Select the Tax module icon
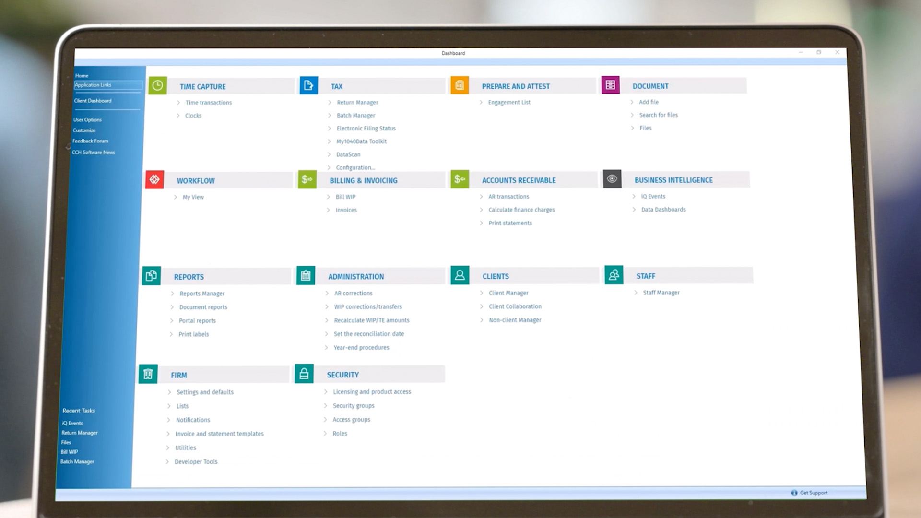This screenshot has height=518, width=921. click(308, 85)
